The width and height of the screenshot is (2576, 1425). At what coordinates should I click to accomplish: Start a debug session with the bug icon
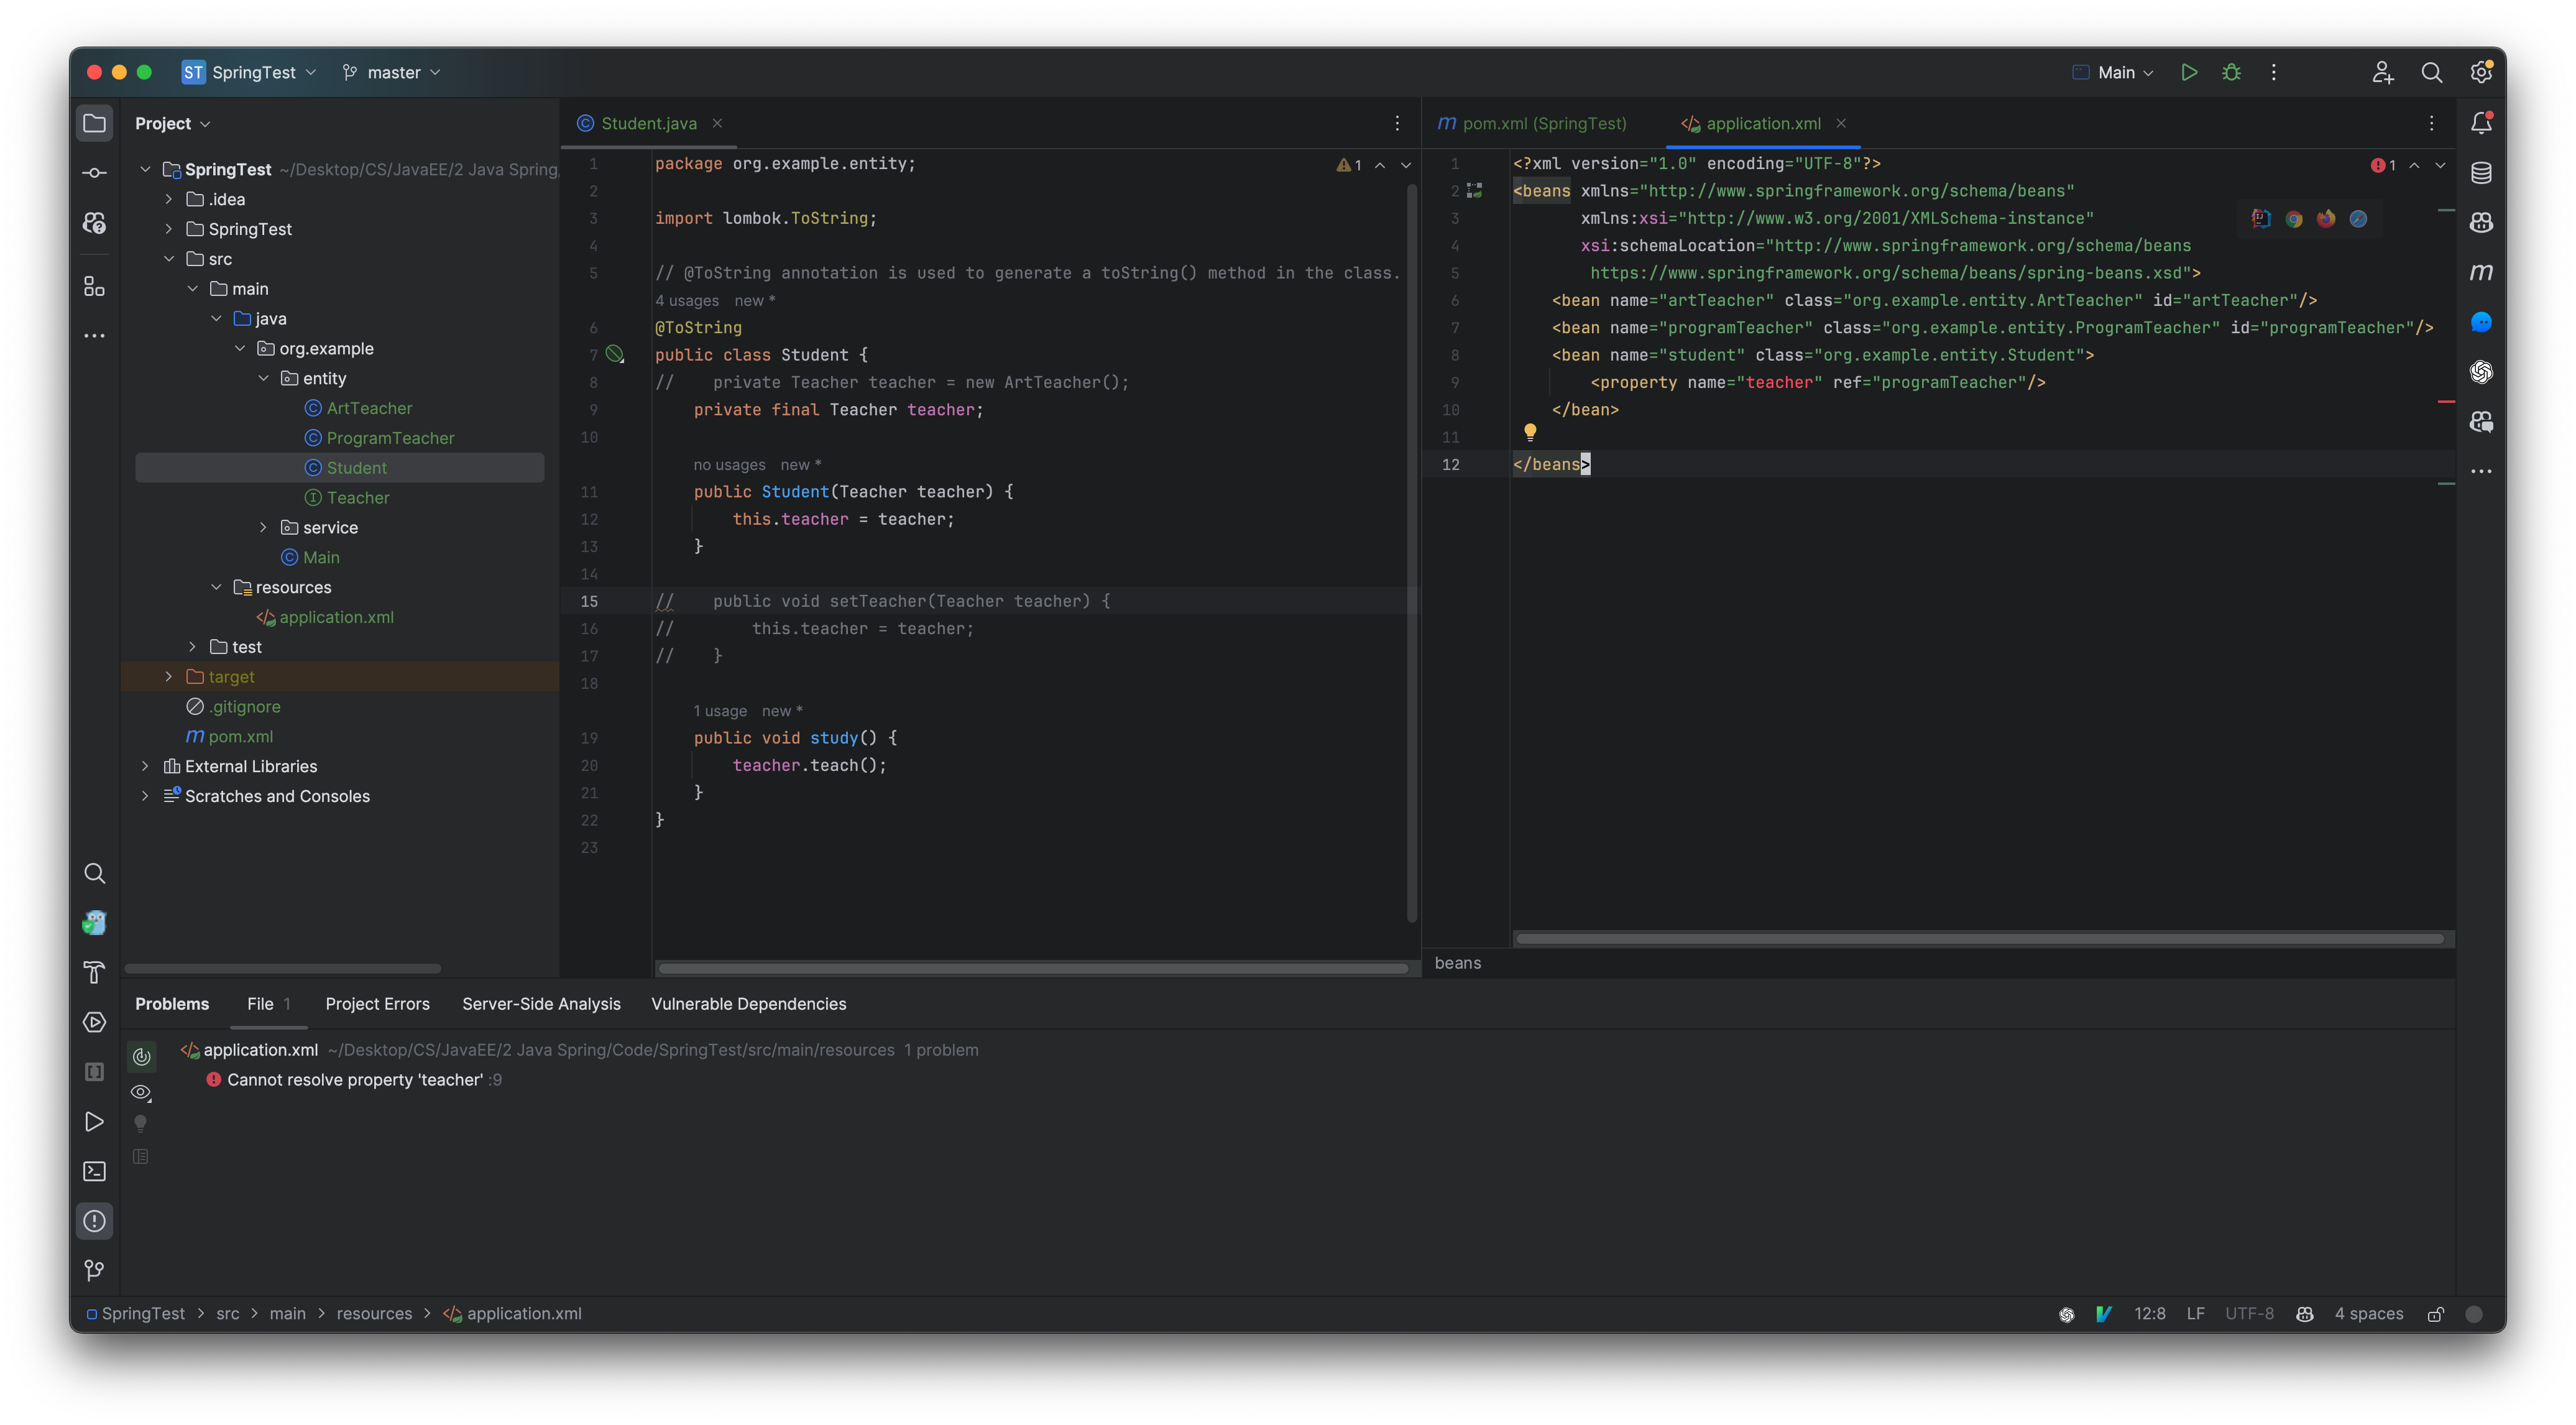(x=2232, y=72)
